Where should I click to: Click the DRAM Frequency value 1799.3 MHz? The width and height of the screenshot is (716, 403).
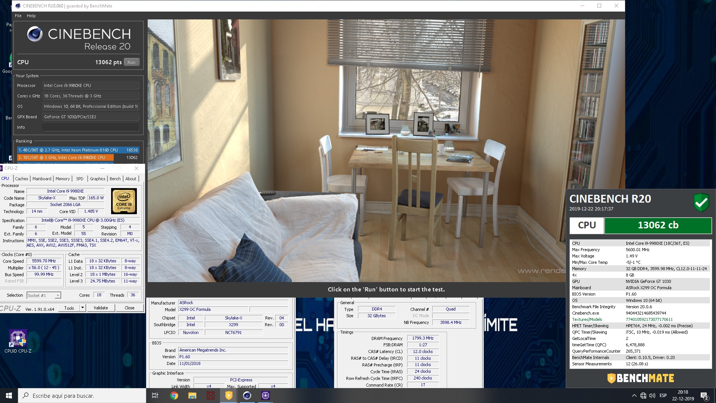[423, 338]
